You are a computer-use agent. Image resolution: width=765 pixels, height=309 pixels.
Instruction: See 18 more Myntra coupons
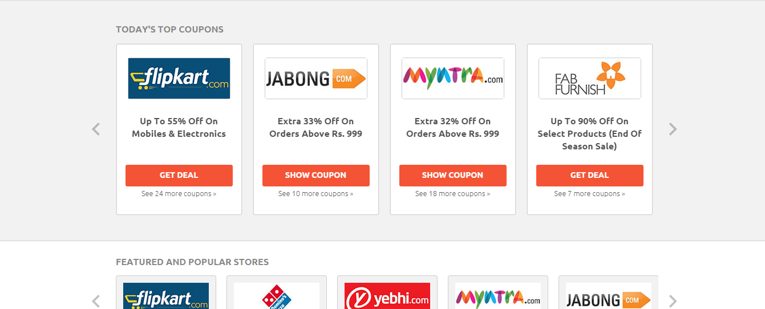453,194
